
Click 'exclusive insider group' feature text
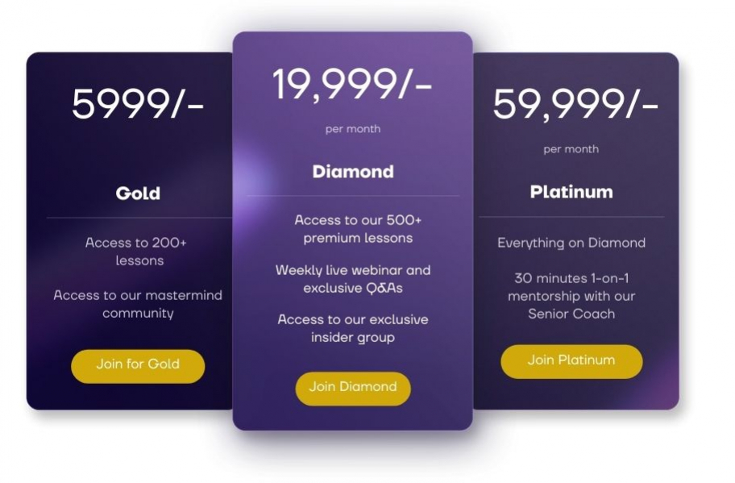click(353, 328)
